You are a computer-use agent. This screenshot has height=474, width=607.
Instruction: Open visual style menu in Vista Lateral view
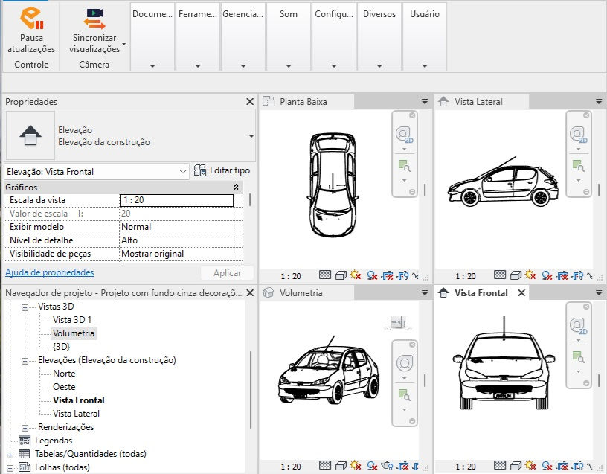point(516,275)
